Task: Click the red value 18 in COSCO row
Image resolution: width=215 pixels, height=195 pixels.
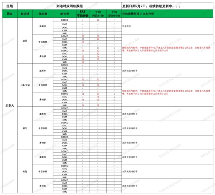Action: tap(98, 20)
